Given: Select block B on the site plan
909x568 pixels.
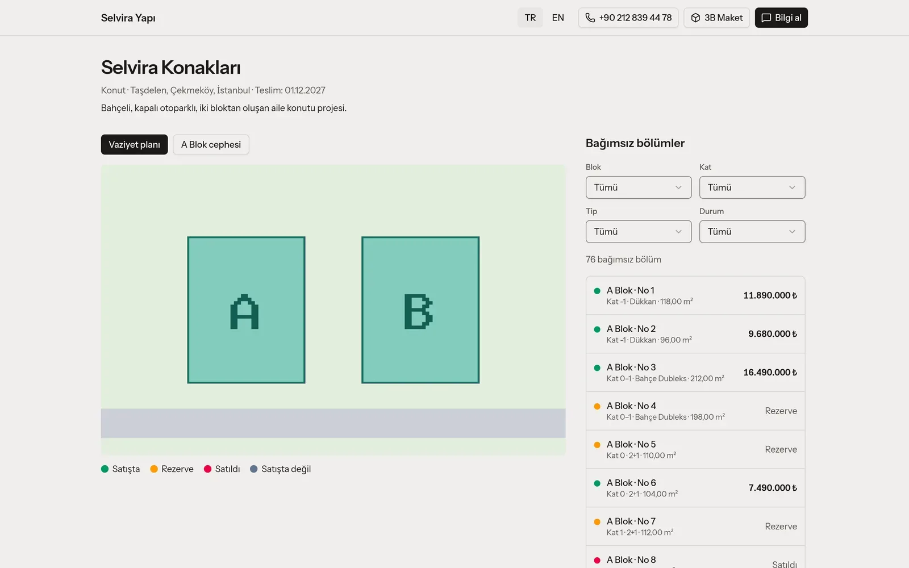Looking at the screenshot, I should [x=420, y=310].
